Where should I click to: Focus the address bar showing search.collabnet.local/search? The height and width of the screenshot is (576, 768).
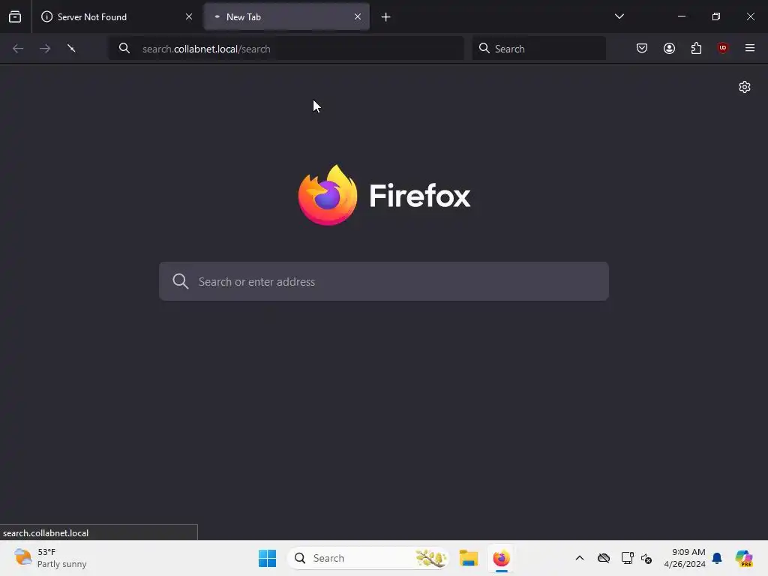(x=286, y=49)
